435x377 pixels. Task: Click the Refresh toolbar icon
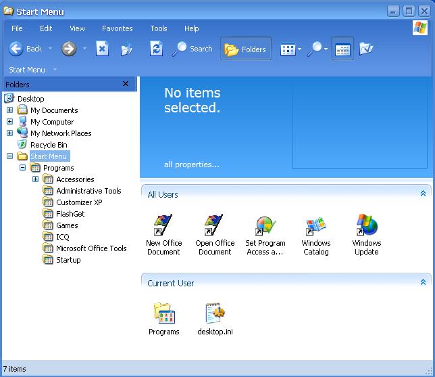[156, 49]
